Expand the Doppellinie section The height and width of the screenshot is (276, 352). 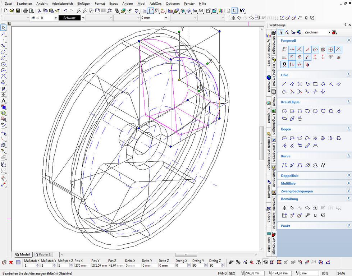click(x=348, y=175)
